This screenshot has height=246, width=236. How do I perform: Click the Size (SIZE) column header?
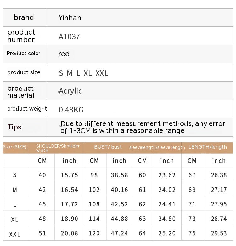click(15, 147)
